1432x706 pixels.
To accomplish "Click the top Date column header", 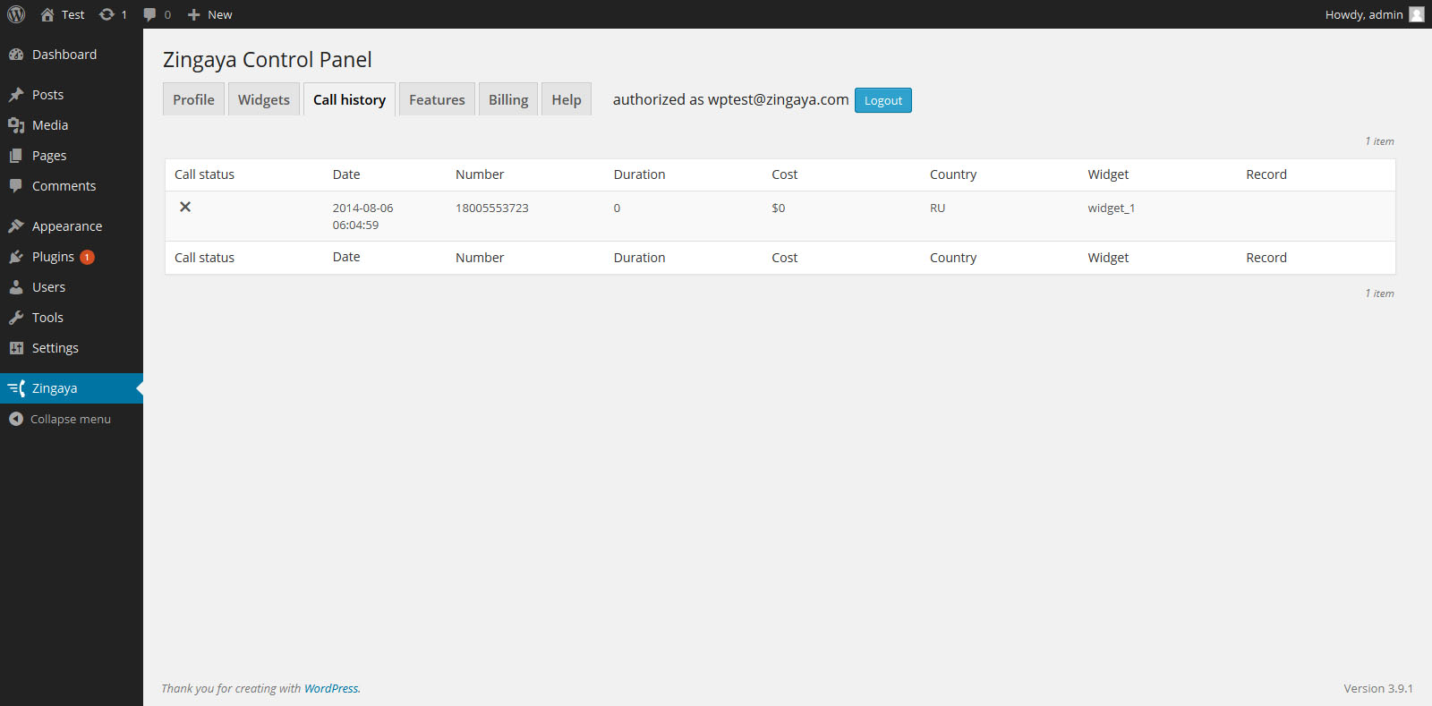I will click(x=346, y=174).
